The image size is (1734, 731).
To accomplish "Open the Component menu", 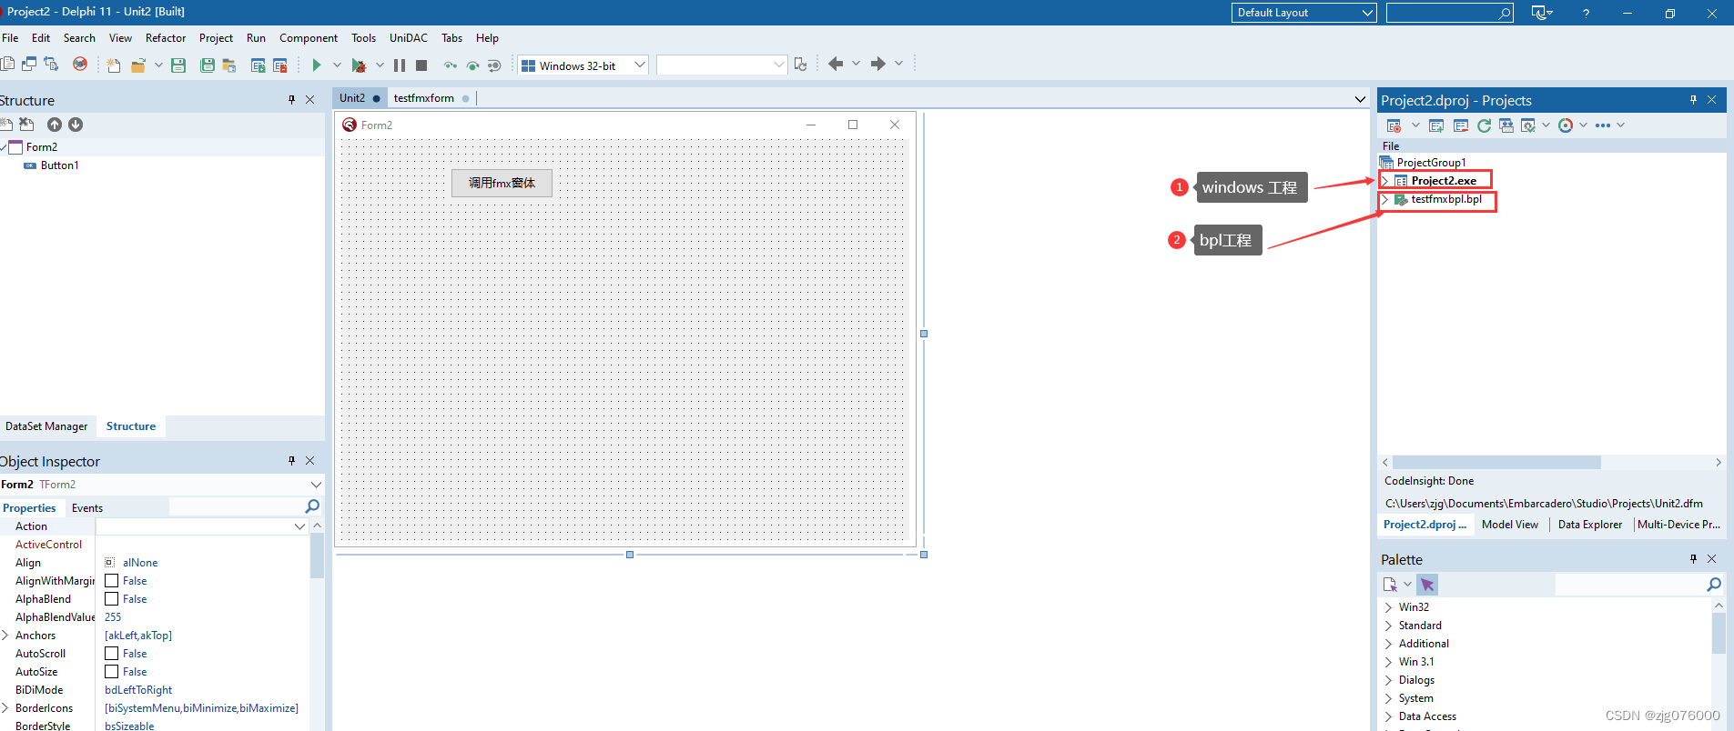I will click(309, 38).
